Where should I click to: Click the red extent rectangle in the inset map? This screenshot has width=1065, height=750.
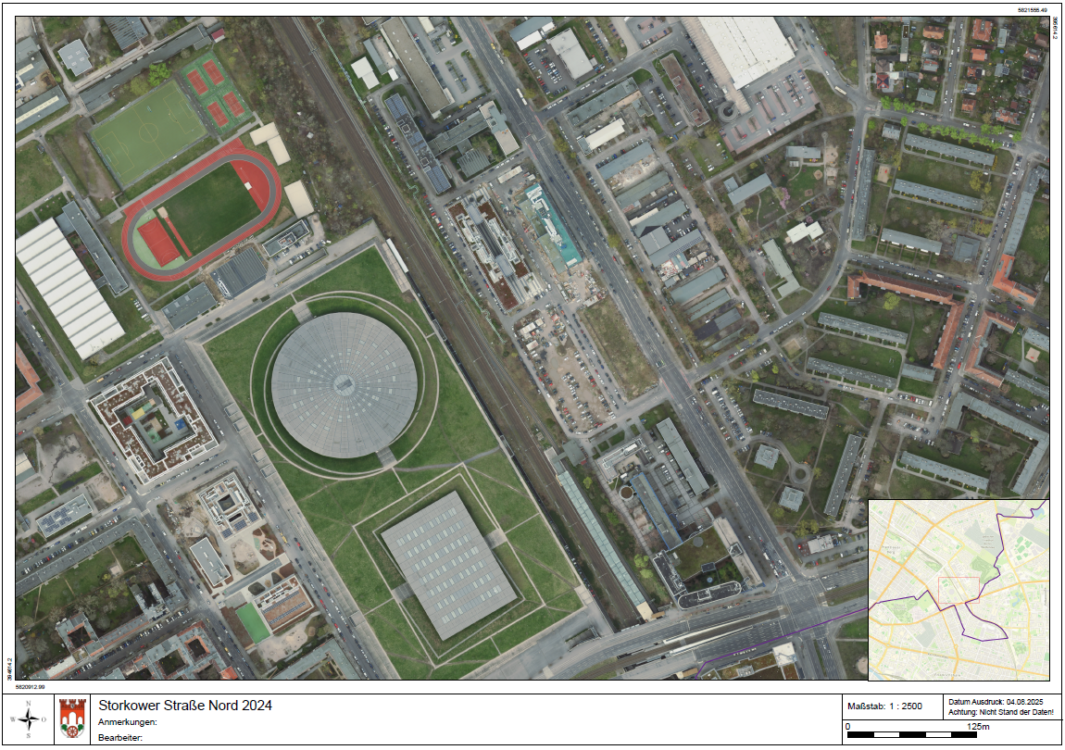pyautogui.click(x=958, y=590)
